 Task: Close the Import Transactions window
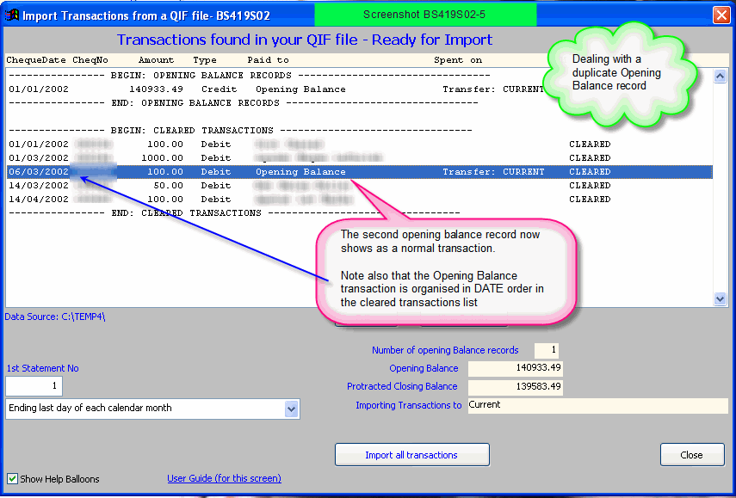pos(721,15)
